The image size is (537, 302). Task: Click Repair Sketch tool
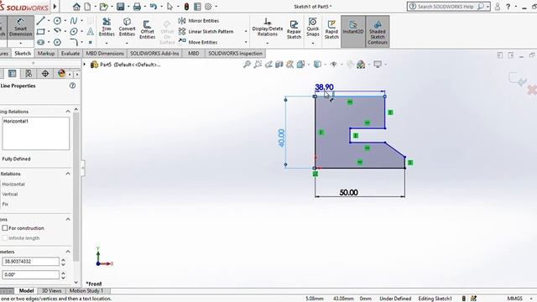pyautogui.click(x=294, y=29)
